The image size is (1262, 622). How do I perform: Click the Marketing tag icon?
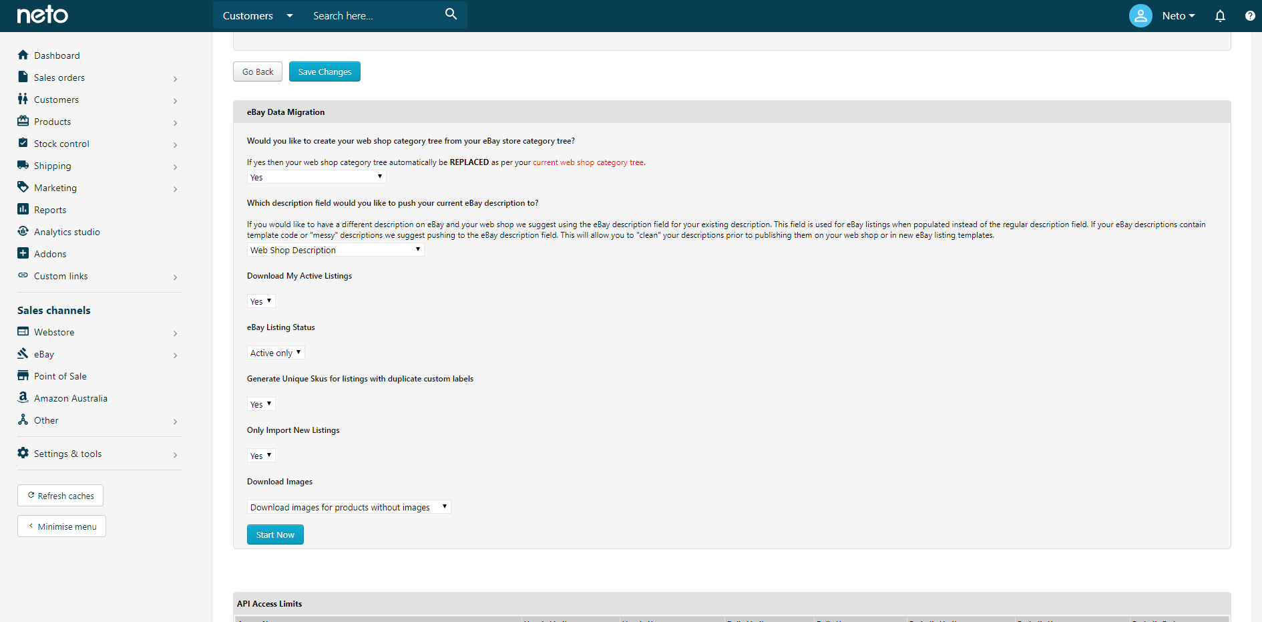click(23, 187)
